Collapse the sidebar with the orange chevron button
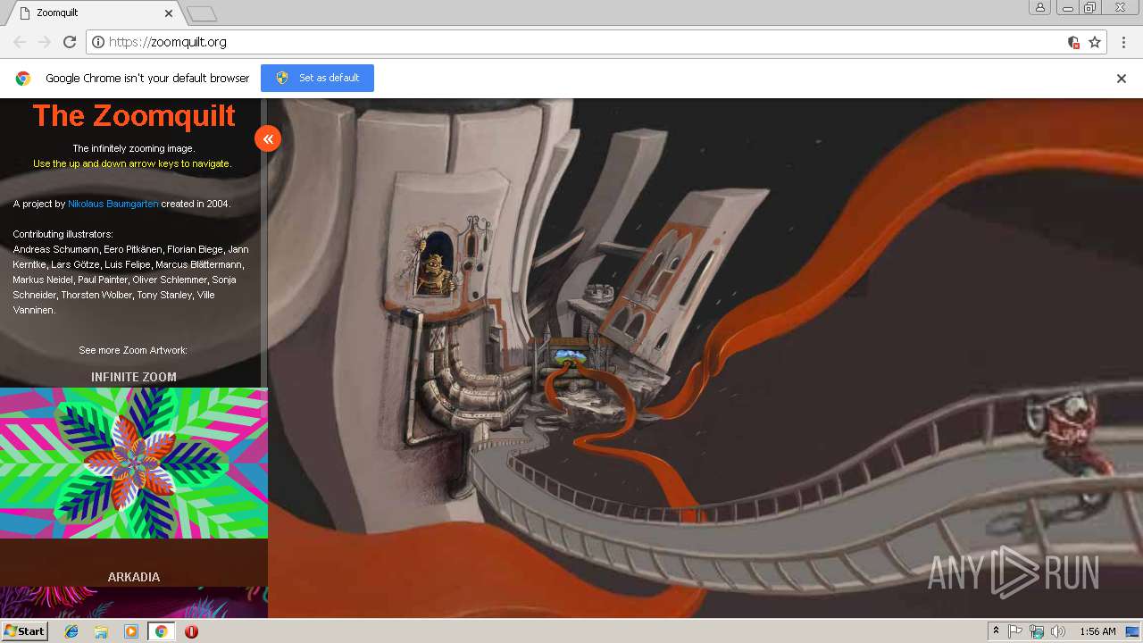Screen dimensions: 1143x643 268,138
